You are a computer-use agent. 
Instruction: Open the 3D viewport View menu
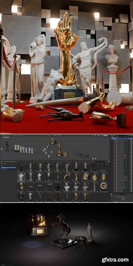pyautogui.click(x=13, y=136)
